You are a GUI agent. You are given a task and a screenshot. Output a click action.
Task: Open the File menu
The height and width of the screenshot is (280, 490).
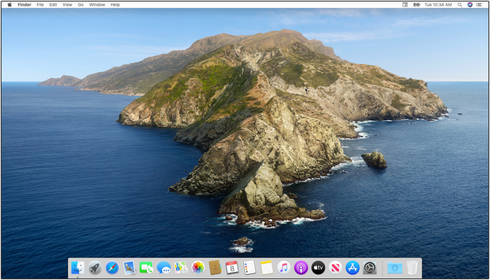(40, 5)
